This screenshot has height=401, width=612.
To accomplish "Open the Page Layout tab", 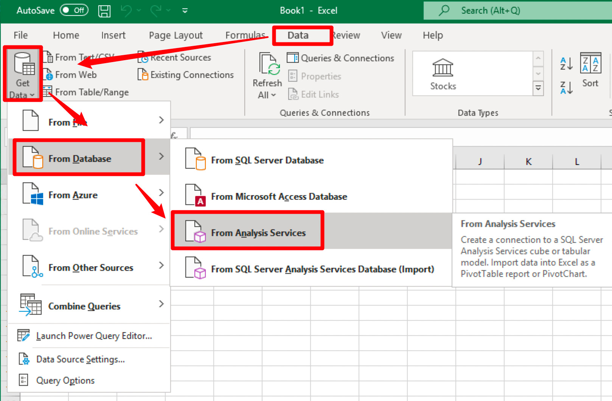I will click(176, 35).
